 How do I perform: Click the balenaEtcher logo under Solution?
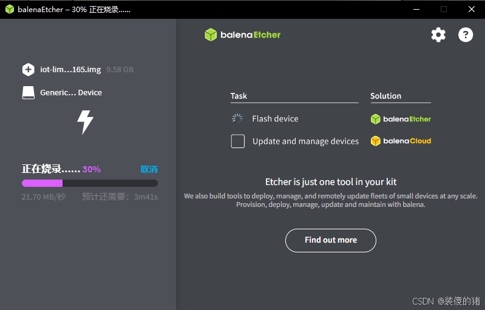401,119
